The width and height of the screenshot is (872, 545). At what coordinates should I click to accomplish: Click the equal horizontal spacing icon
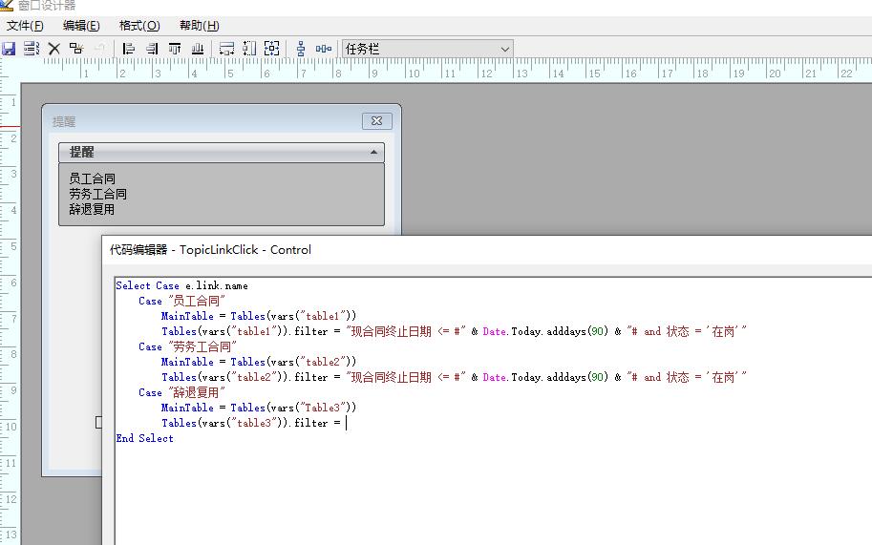(x=324, y=49)
